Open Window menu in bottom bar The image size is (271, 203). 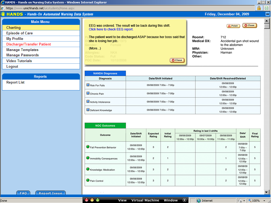click(x=171, y=200)
